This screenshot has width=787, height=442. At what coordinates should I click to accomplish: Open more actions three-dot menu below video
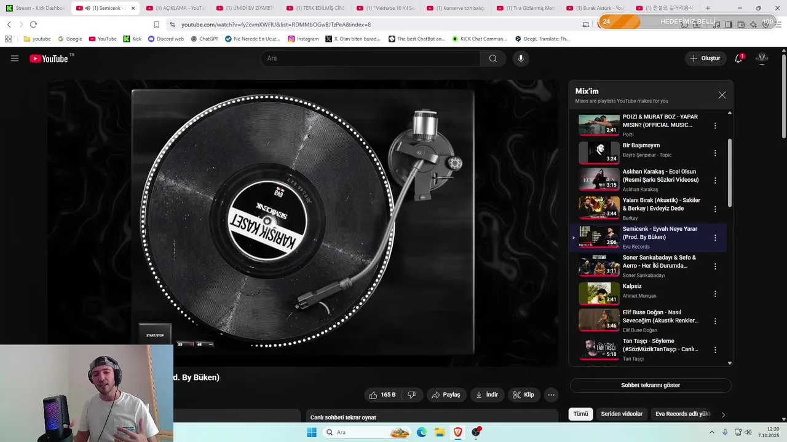552,395
